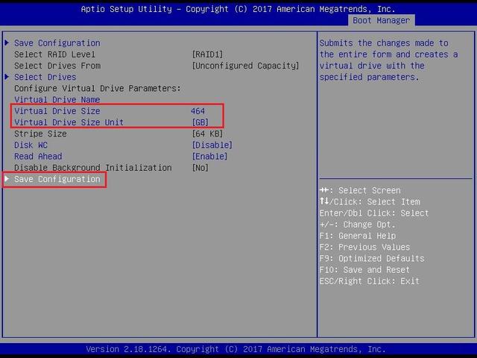
Task: Edit the Virtual Drive Size value 464
Action: [x=198, y=111]
